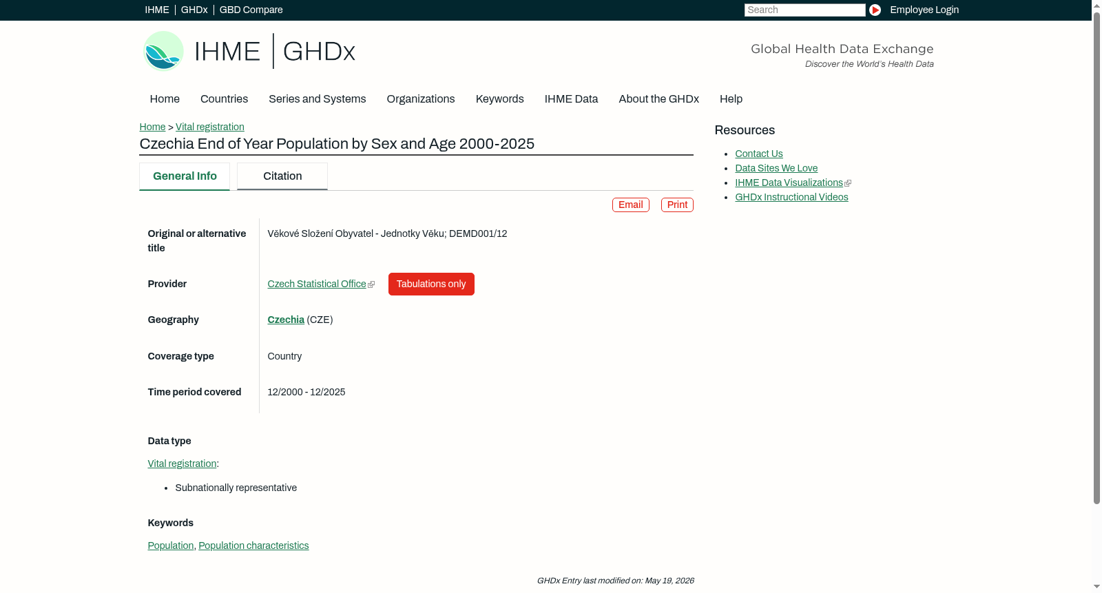Click coverage type value 'Country'
The image size is (1102, 593).
[x=284, y=356]
